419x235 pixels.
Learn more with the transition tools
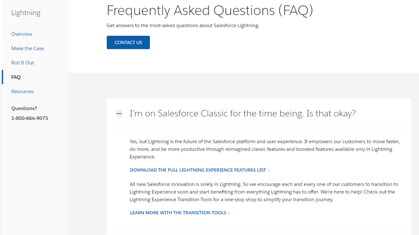click(x=178, y=212)
